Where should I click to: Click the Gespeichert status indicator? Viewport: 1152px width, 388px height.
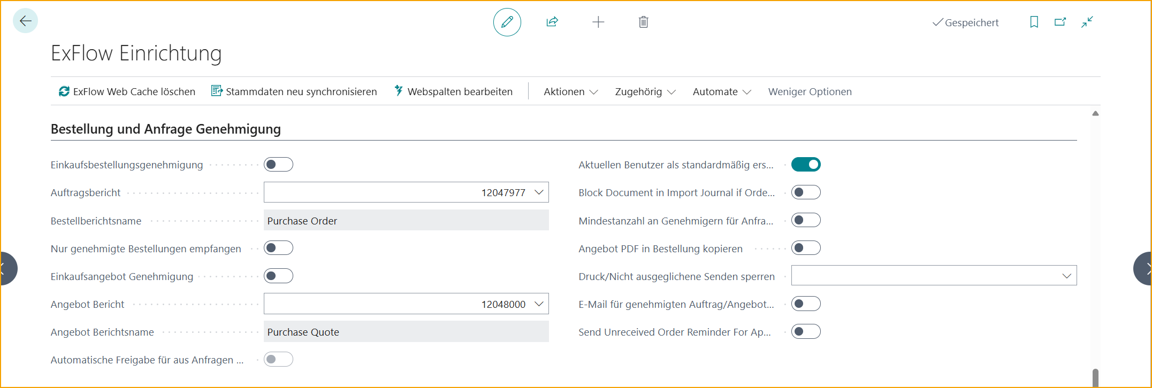(x=966, y=22)
